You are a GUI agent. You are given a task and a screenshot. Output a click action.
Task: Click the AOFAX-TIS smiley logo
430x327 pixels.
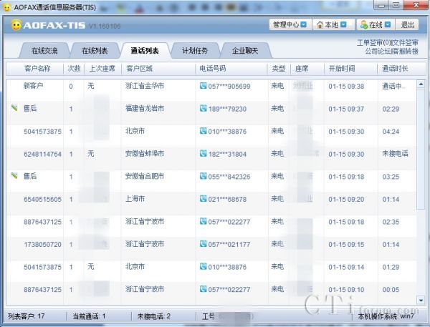pyautogui.click(x=16, y=26)
